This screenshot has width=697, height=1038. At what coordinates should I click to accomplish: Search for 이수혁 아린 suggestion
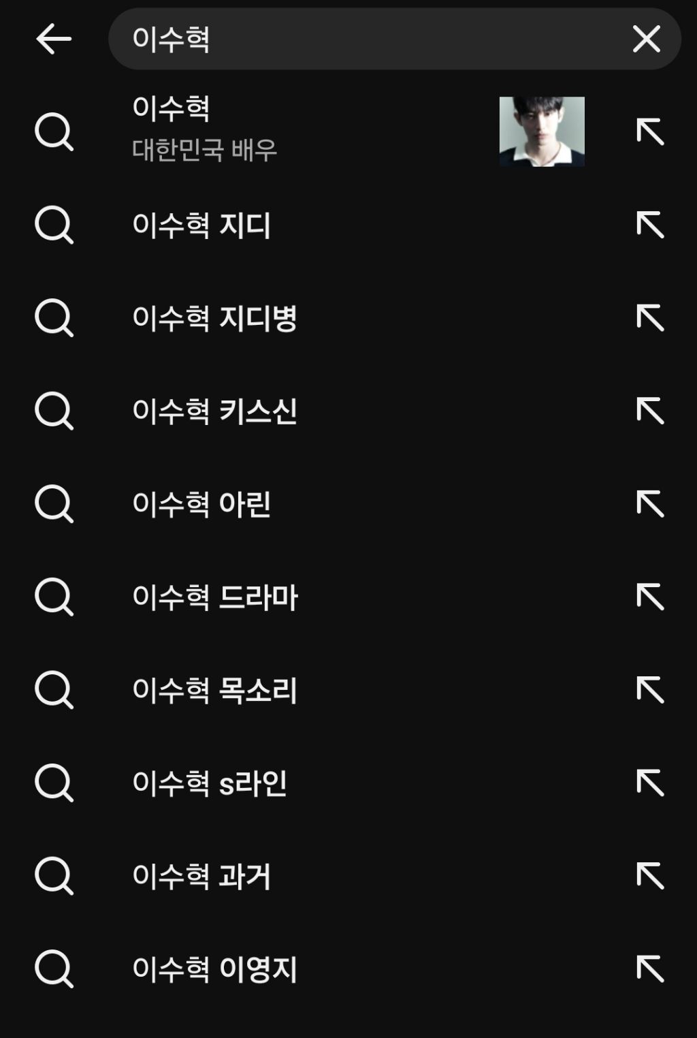point(201,504)
